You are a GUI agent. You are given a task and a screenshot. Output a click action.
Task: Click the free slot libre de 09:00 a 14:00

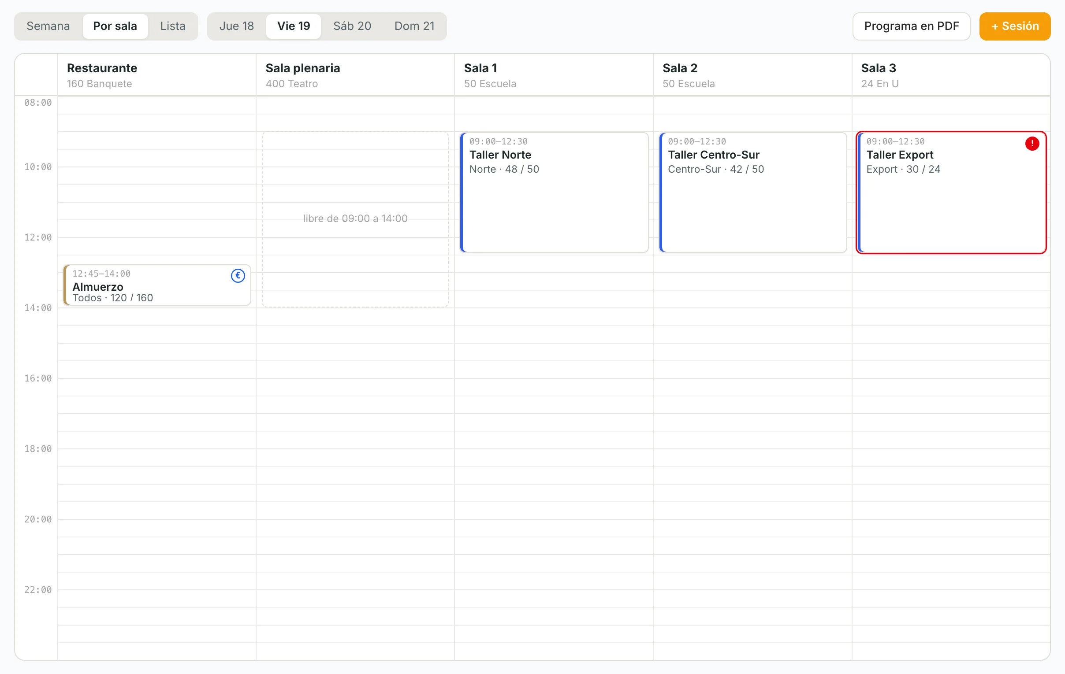click(x=355, y=219)
